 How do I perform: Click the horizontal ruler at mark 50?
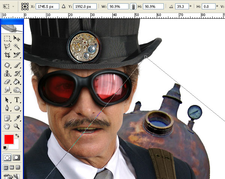pyautogui.click(x=136, y=15)
